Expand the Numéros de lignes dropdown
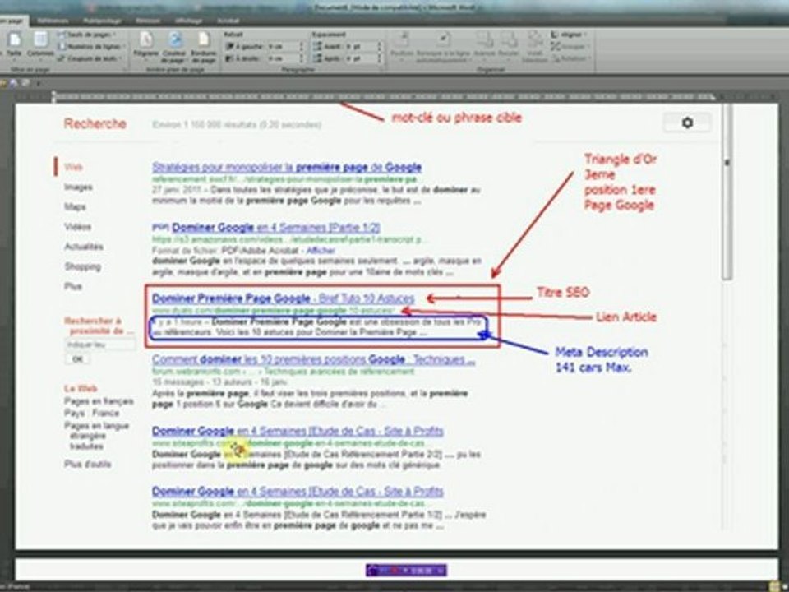Screen dimensions: 789x592 coord(90,46)
